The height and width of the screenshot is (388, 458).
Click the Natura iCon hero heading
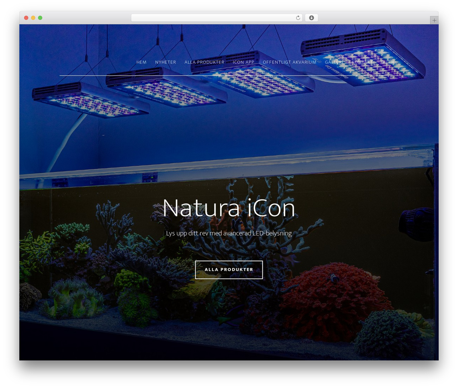[229, 208]
